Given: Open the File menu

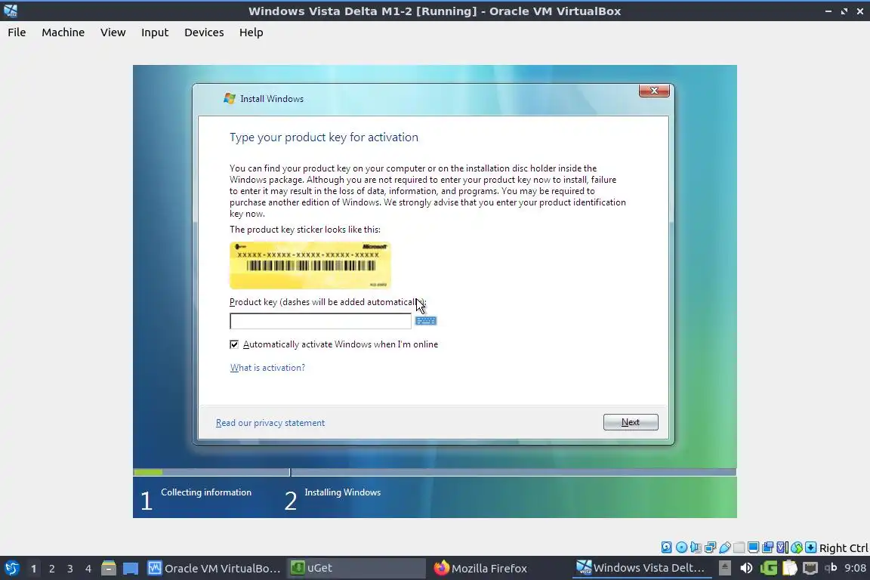Looking at the screenshot, I should tap(17, 32).
